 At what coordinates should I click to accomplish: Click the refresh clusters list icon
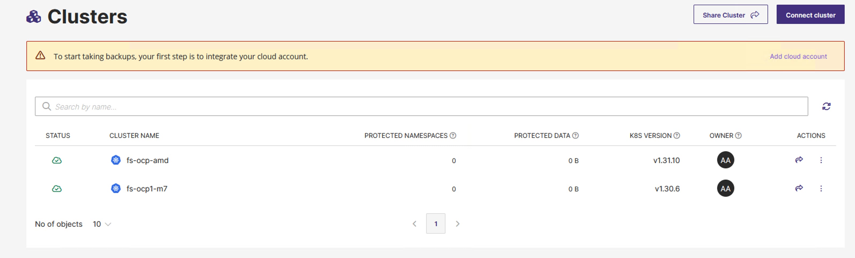click(826, 107)
